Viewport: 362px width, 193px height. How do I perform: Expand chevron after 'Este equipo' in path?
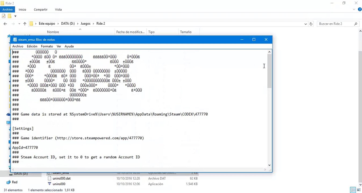coord(58,24)
